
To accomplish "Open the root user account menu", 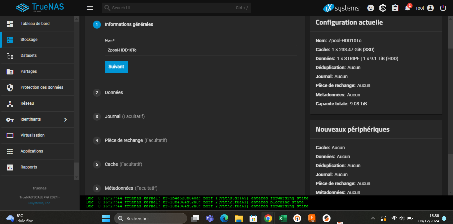I will click(x=425, y=8).
